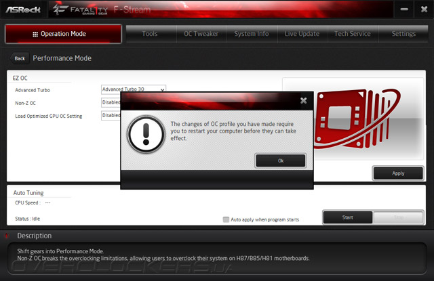434x281 pixels.
Task: Close the restart warning dialog
Action: pos(303,101)
